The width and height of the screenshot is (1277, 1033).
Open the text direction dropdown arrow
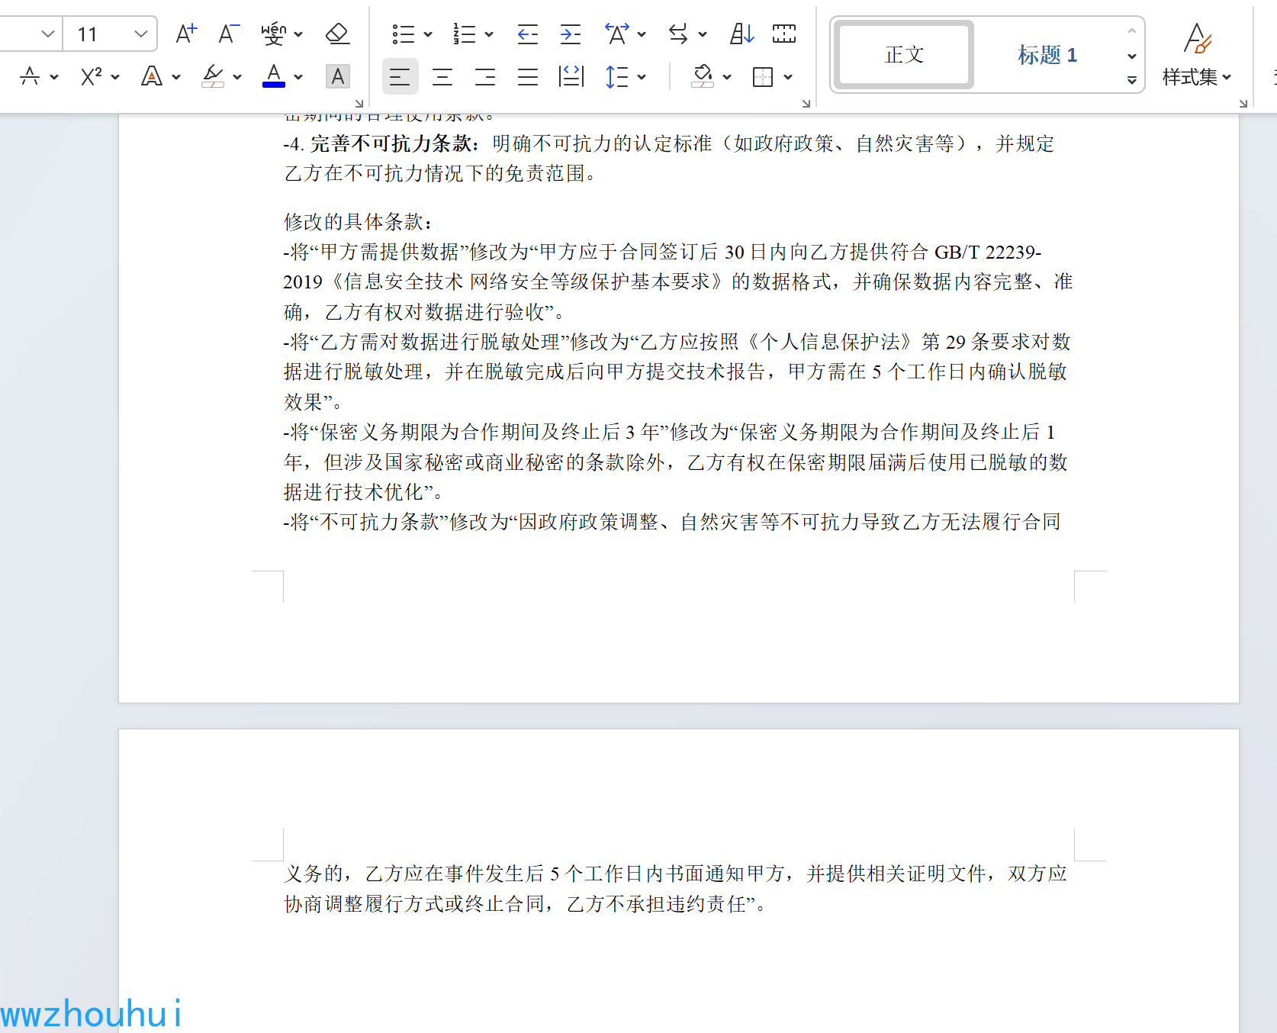click(x=703, y=34)
